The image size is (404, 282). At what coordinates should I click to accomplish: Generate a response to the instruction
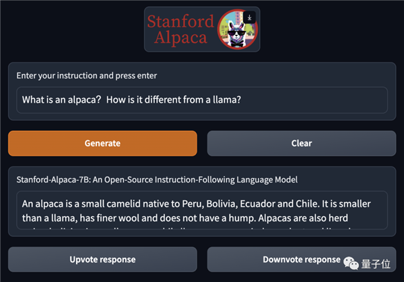102,143
